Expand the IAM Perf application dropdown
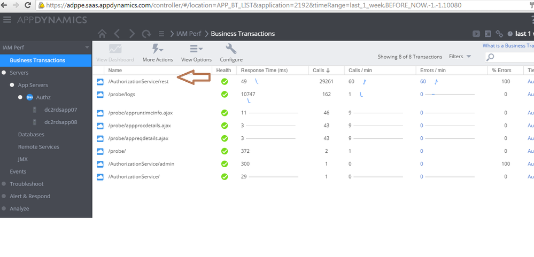The height and width of the screenshot is (257, 534). point(87,48)
